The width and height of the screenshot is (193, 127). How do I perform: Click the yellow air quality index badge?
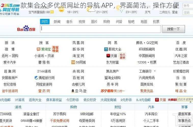[x=52, y=12]
